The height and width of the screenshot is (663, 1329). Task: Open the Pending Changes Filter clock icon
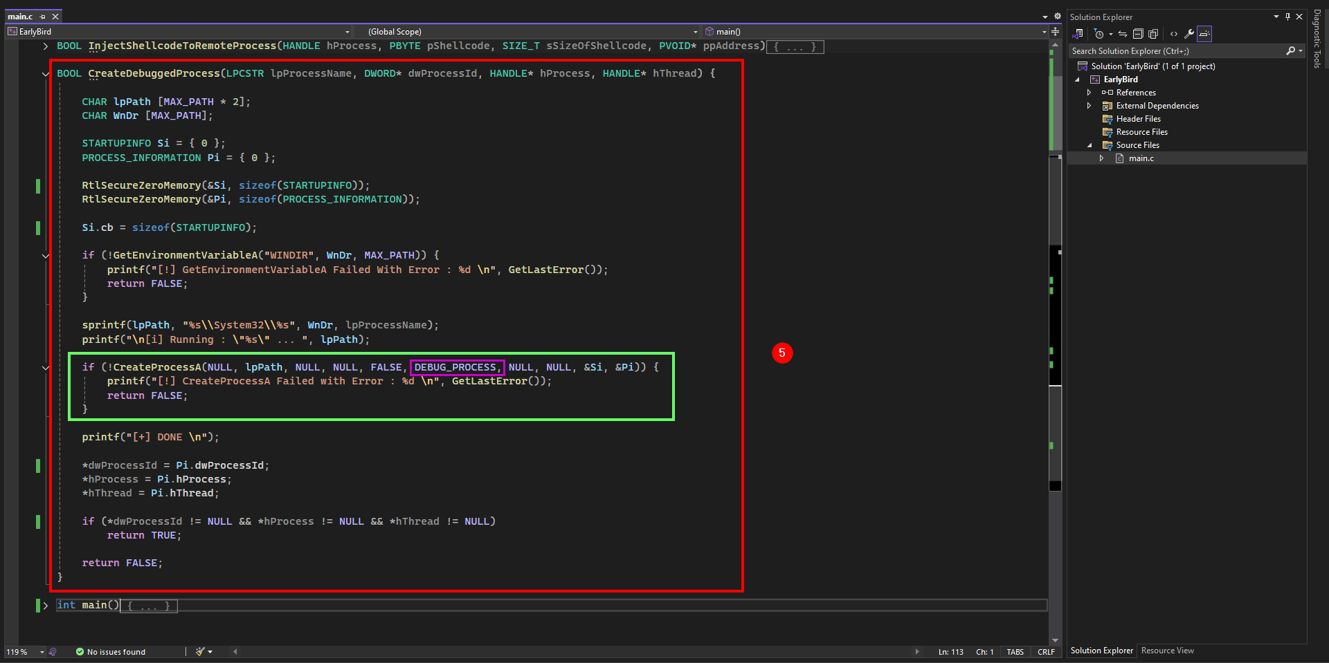pos(1099,34)
